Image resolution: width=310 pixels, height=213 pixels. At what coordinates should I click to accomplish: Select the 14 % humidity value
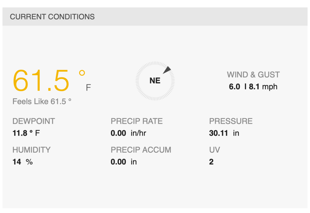tap(23, 162)
